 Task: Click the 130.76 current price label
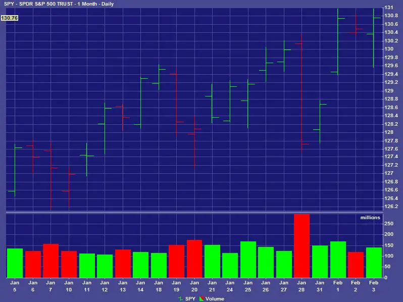click(10, 18)
